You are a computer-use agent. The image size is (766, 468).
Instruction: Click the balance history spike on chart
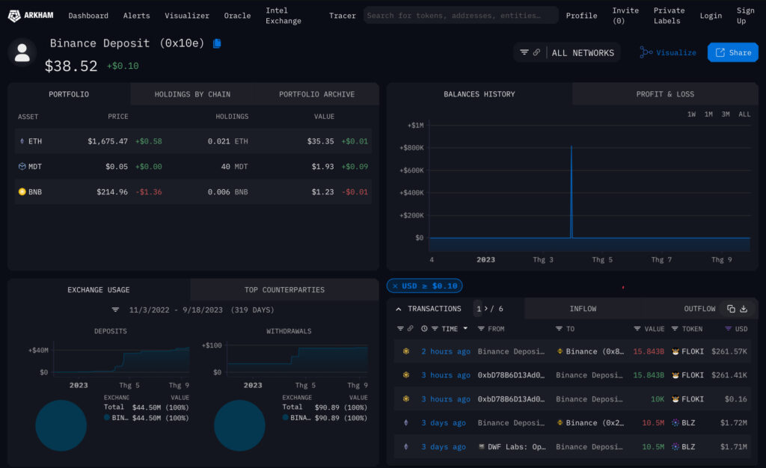(x=571, y=191)
